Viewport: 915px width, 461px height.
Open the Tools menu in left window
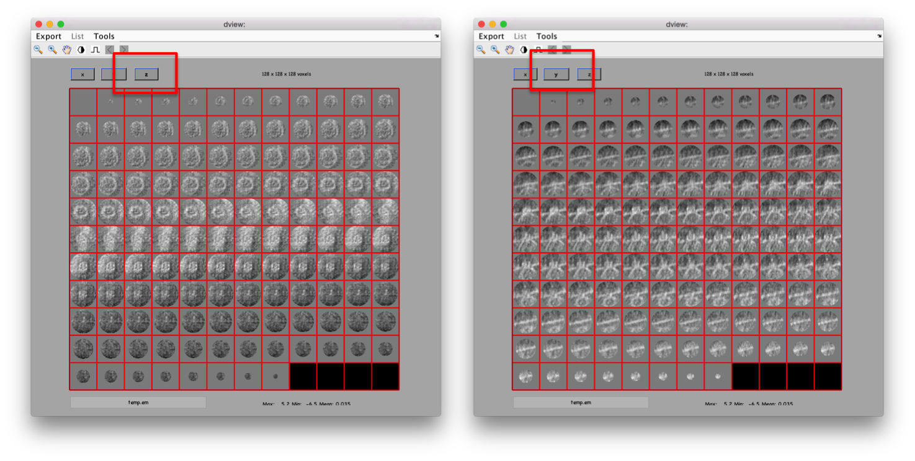coord(104,37)
